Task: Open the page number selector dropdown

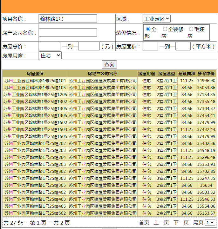Action: pyautogui.click(x=210, y=223)
